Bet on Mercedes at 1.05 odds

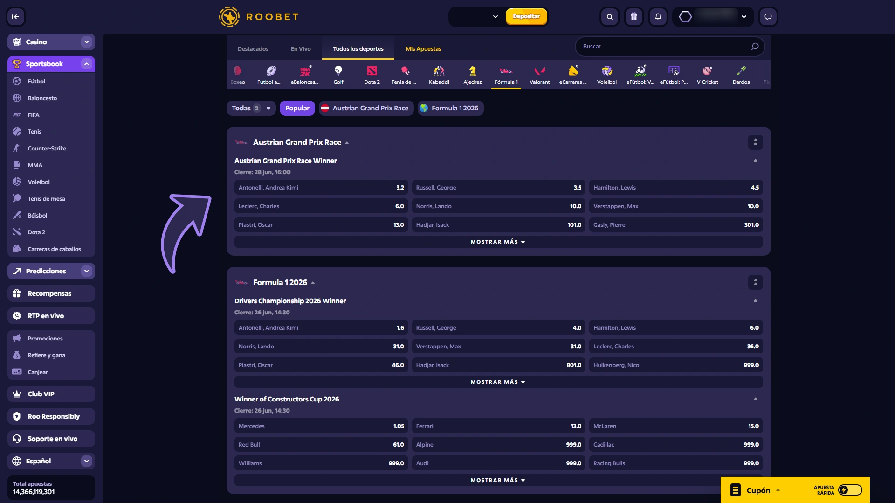321,426
